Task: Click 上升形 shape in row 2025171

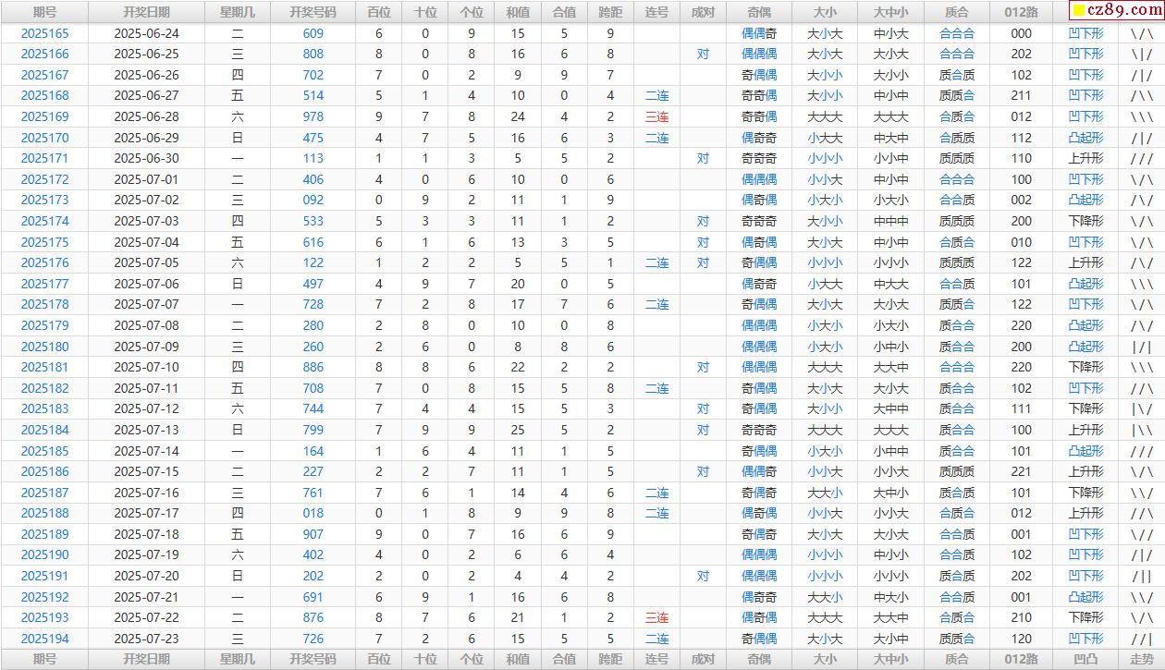Action: [x=1085, y=158]
